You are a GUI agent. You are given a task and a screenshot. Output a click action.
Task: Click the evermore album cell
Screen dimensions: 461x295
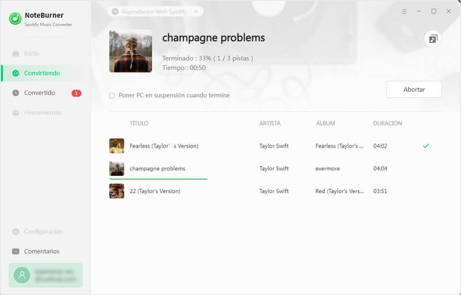pos(327,169)
